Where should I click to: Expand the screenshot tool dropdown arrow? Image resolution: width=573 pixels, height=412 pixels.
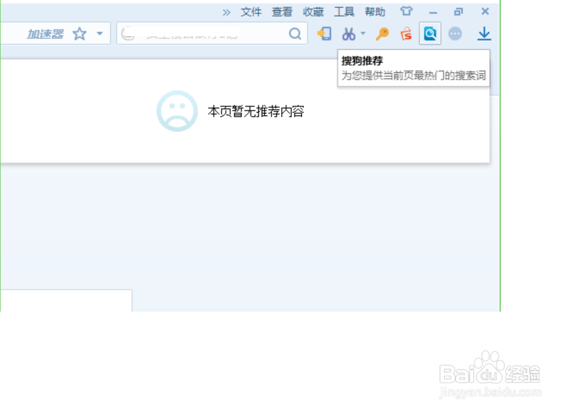click(363, 33)
